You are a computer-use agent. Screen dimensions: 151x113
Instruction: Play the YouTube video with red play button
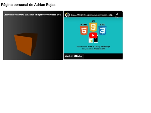(x=93, y=35)
